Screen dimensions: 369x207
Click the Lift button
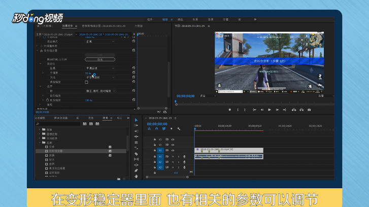294,110
